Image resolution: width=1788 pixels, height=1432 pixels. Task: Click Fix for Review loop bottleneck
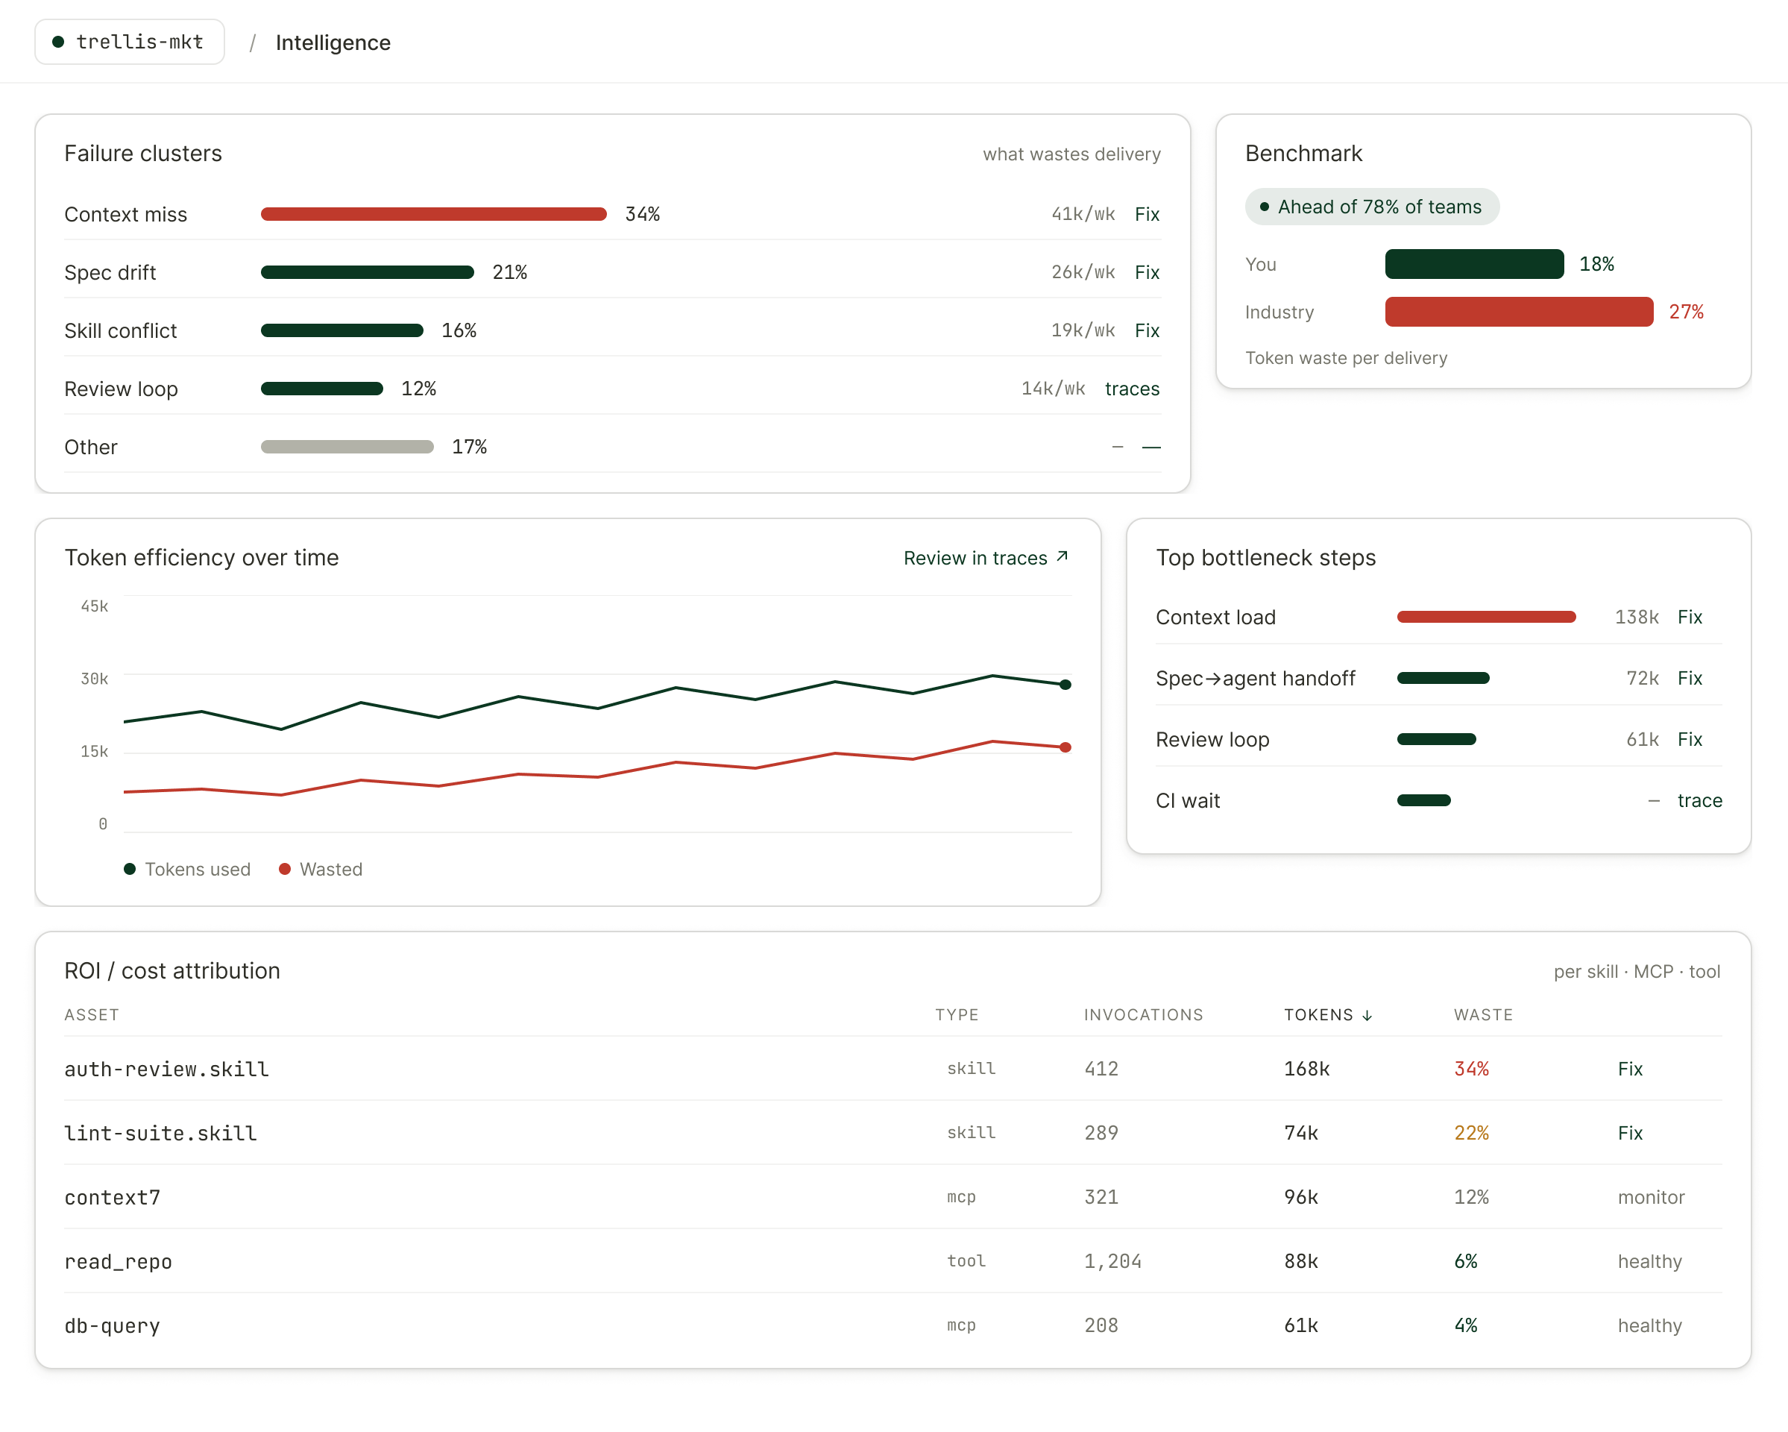(x=1690, y=739)
